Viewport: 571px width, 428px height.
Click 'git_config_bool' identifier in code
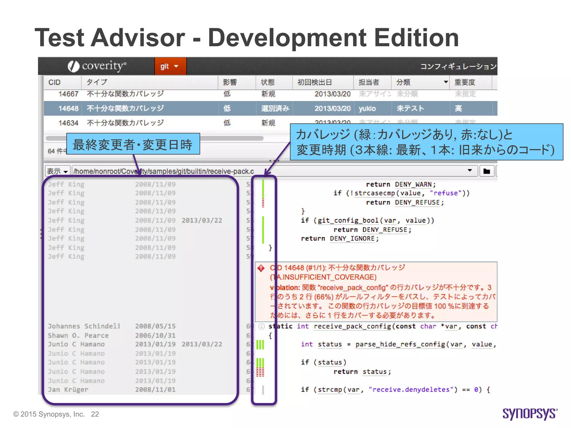pos(348,220)
